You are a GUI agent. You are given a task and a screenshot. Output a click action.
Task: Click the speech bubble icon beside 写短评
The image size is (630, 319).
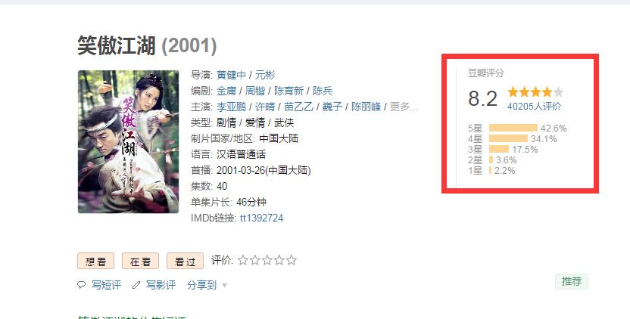click(81, 285)
